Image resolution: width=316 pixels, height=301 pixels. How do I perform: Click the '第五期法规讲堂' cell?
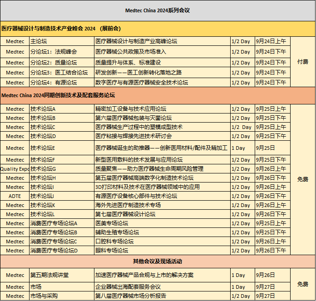click(x=62, y=275)
